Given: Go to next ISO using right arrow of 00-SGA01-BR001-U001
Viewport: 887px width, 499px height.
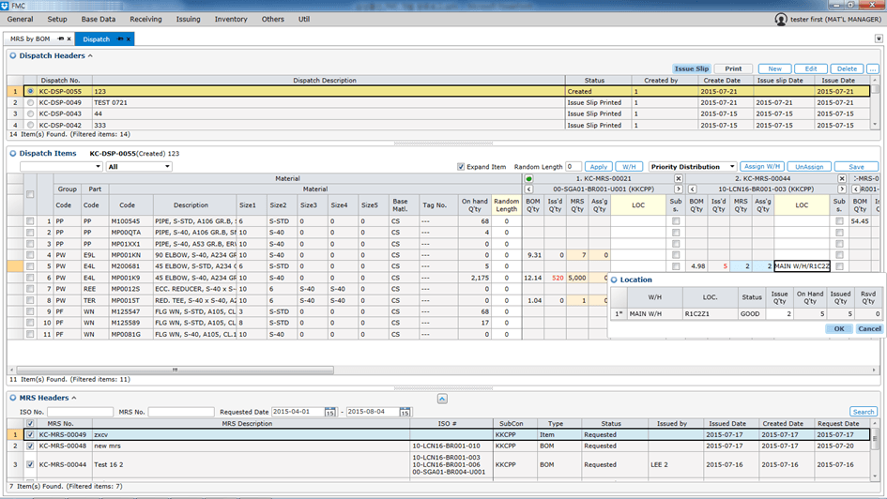Looking at the screenshot, I should (x=678, y=189).
